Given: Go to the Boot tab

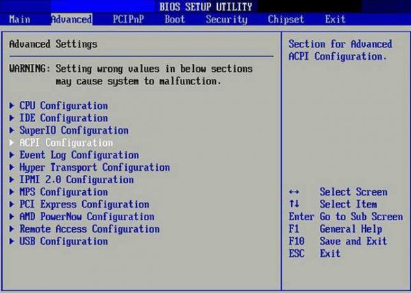Looking at the screenshot, I should pos(175,19).
